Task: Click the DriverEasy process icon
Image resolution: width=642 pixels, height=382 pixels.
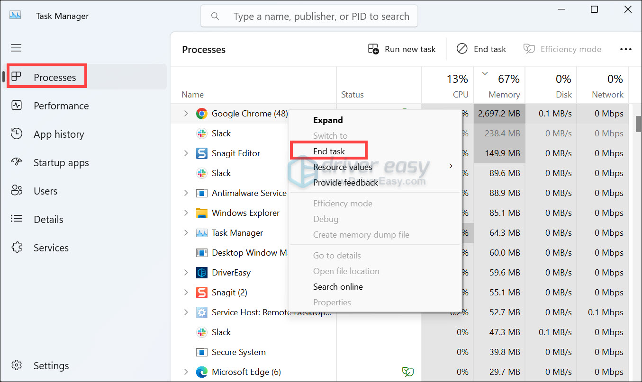Action: (x=202, y=273)
